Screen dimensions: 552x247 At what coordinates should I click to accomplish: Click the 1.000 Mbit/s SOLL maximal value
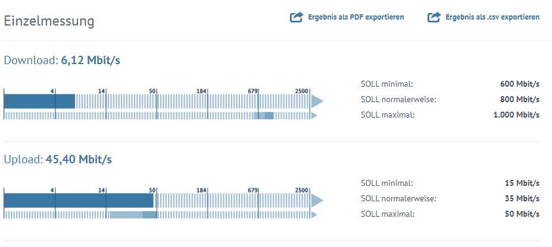[x=516, y=115]
